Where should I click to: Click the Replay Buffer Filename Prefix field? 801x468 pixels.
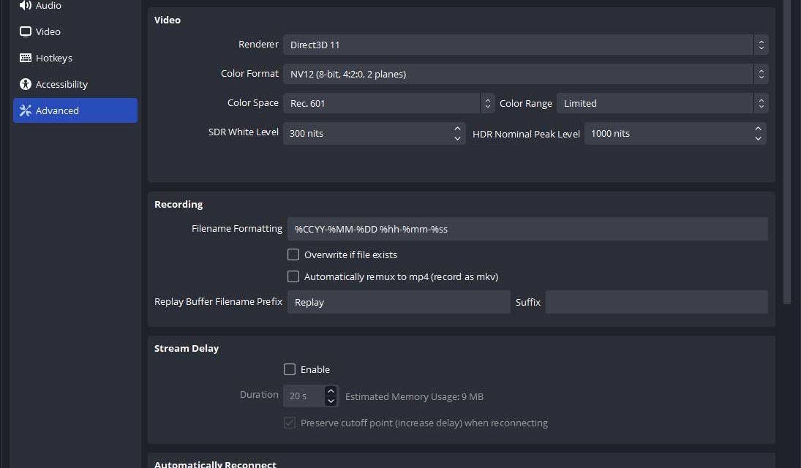398,303
